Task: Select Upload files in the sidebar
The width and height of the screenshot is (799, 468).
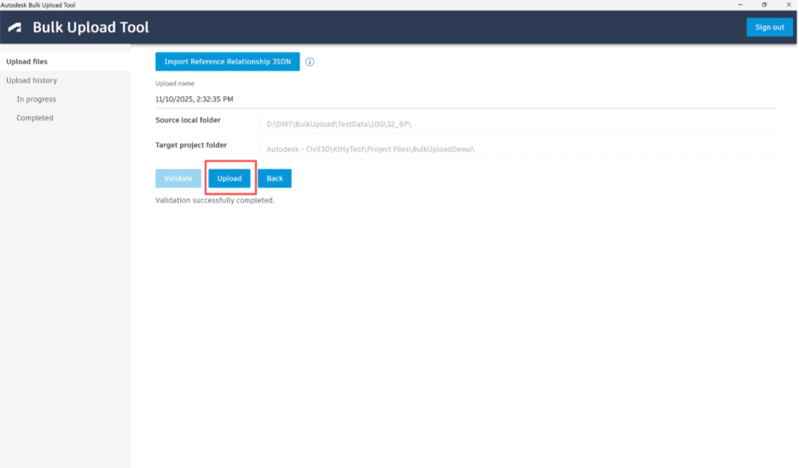Action: pos(27,61)
